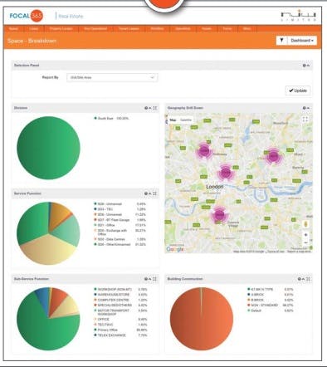This screenshot has height=367, width=327.
Task: Select the Map view tab
Action: click(173, 120)
